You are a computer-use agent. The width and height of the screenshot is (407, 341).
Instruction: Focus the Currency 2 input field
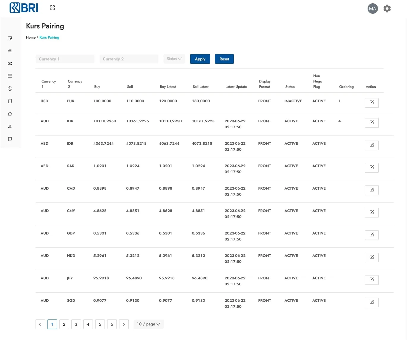coord(129,59)
